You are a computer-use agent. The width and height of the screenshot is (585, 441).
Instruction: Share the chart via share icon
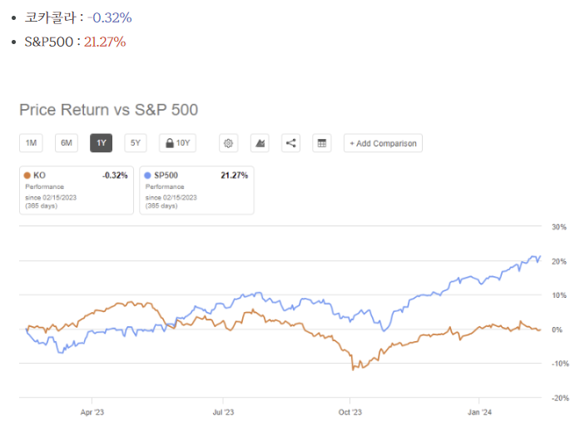click(290, 143)
